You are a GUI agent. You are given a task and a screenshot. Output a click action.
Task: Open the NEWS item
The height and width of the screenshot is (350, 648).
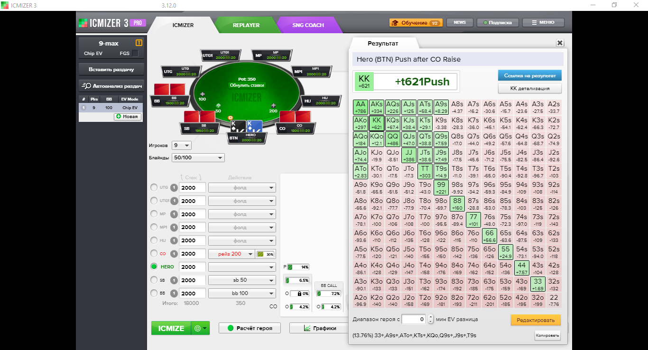(460, 23)
